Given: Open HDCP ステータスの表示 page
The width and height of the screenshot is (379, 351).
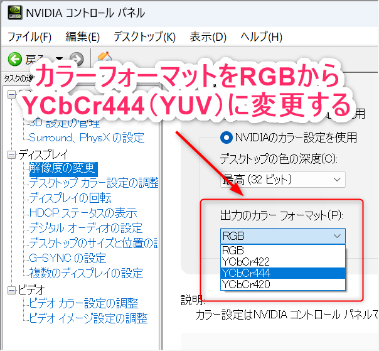Looking at the screenshot, I should (83, 213).
